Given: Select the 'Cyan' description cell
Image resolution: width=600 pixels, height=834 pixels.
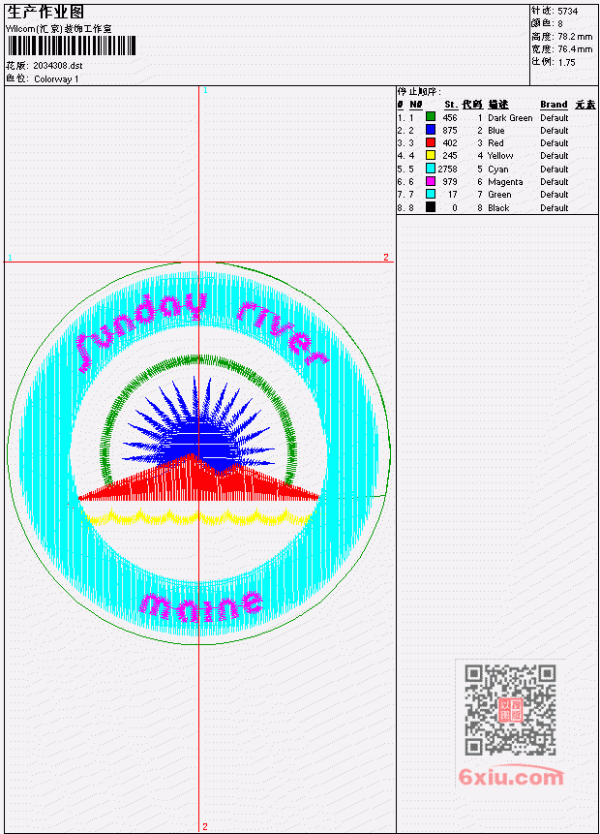Looking at the screenshot, I should 498,170.
